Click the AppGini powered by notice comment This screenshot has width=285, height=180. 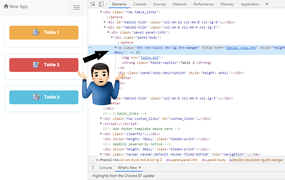[137, 144]
